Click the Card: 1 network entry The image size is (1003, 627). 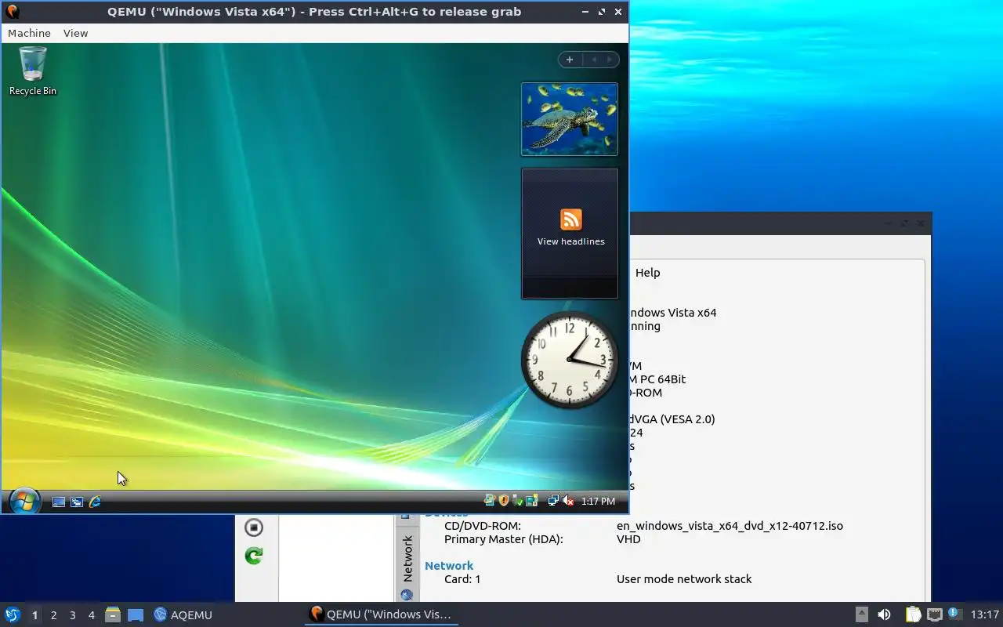[x=462, y=579]
